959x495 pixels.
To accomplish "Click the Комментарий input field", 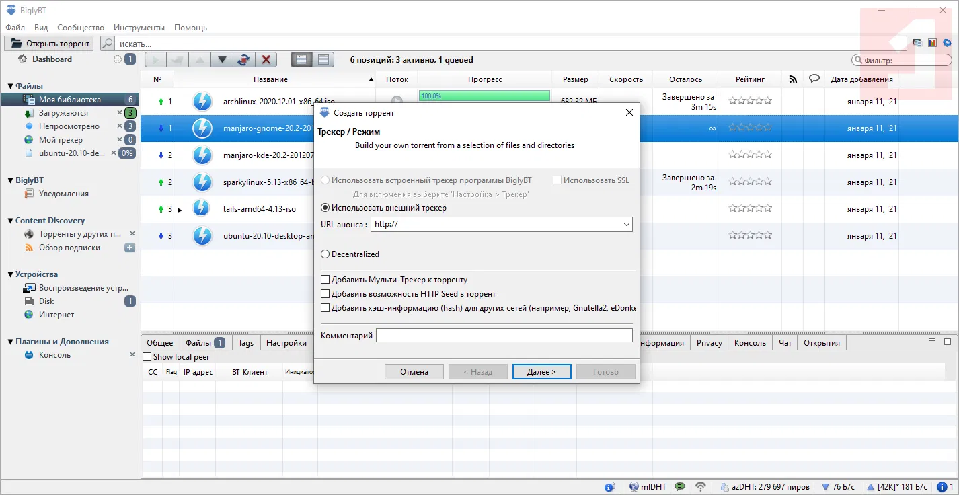I will [504, 335].
